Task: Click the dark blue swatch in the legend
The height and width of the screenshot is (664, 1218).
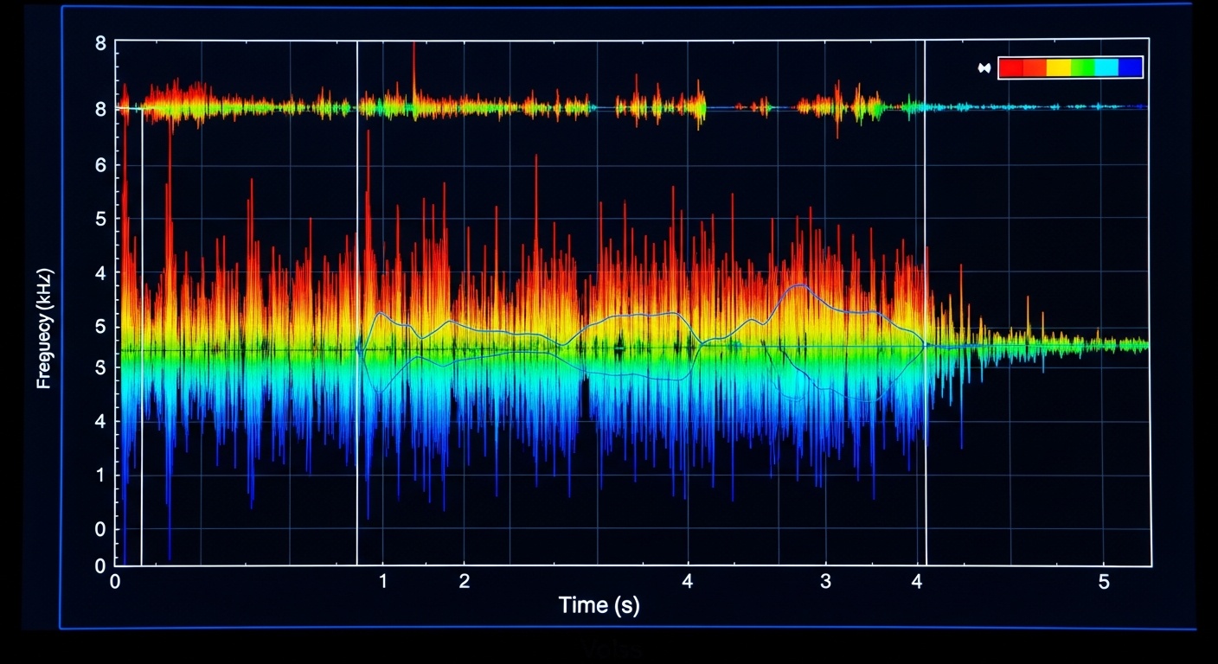Action: (x=1130, y=67)
